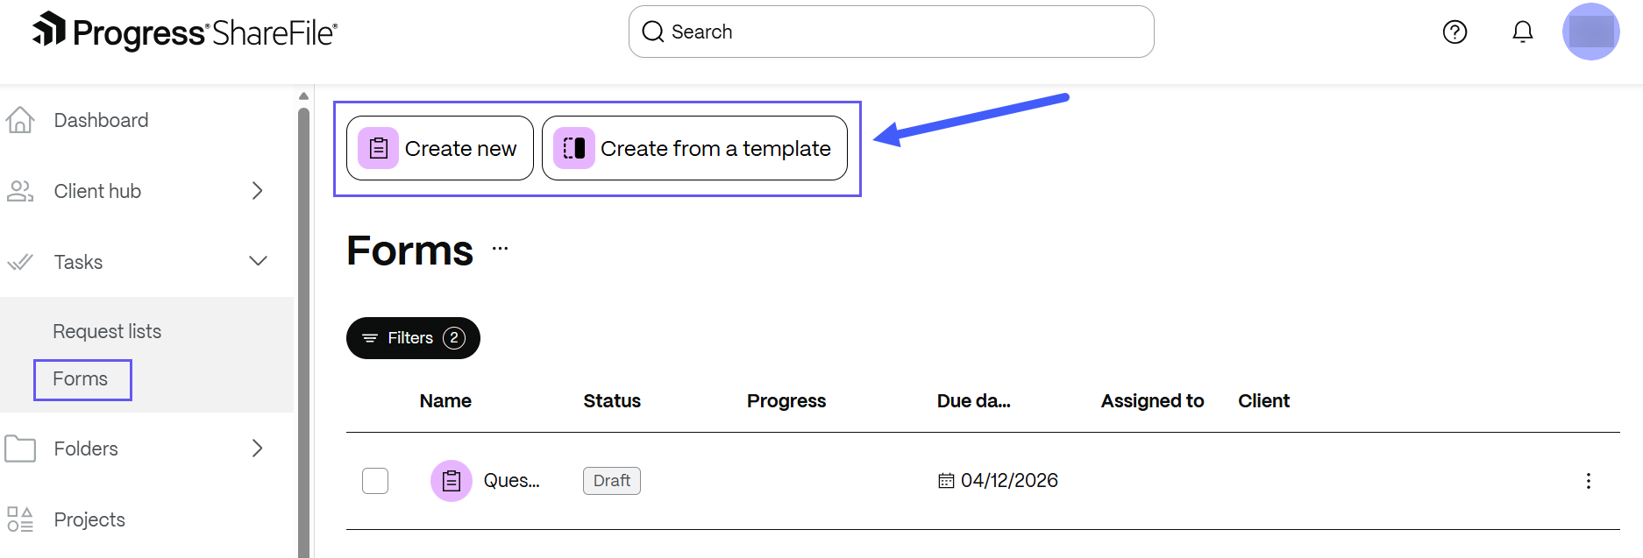Click the Dashboard home icon
The width and height of the screenshot is (1643, 558).
click(20, 120)
